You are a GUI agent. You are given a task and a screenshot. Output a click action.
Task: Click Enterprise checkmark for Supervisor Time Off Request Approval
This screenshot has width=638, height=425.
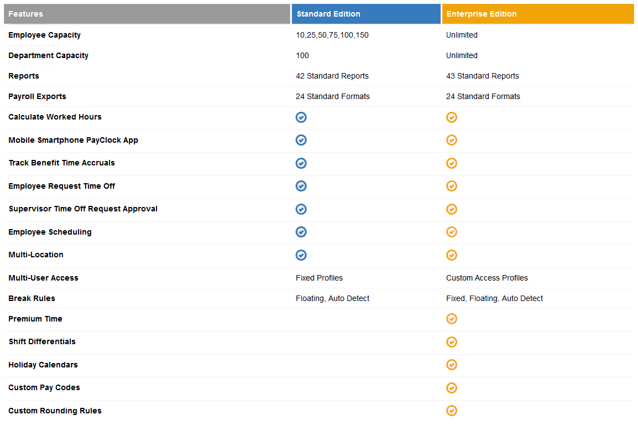click(x=452, y=209)
